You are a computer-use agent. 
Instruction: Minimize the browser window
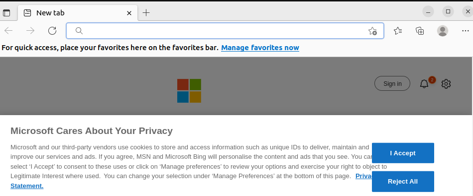[x=428, y=12]
